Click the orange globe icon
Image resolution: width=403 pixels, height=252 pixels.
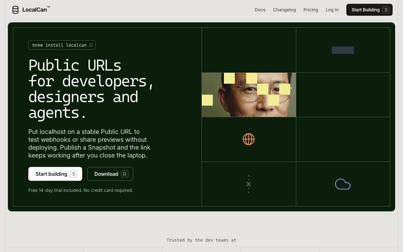pos(249,139)
